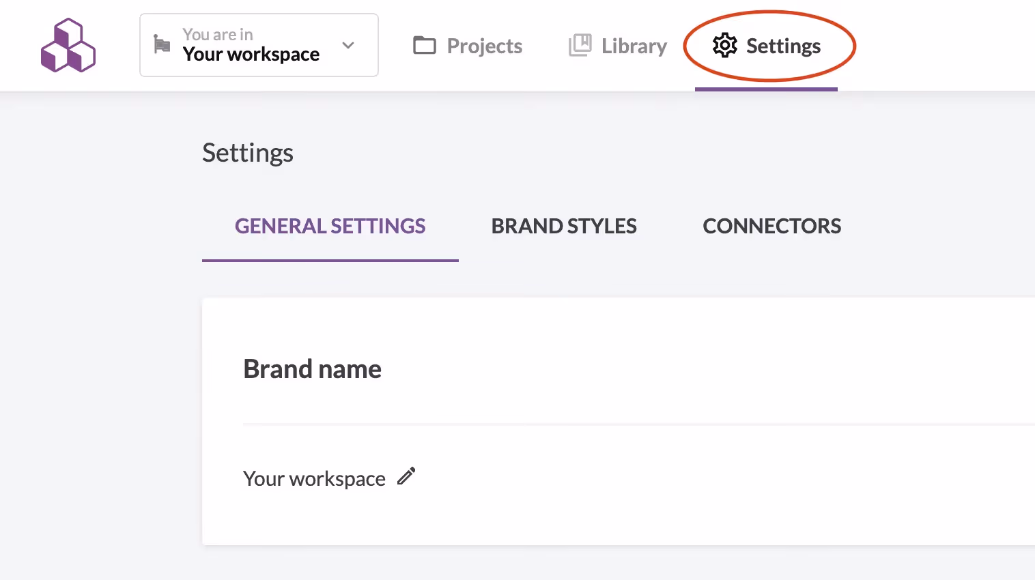Click the Settings gear icon
The image size is (1035, 580).
(x=725, y=46)
